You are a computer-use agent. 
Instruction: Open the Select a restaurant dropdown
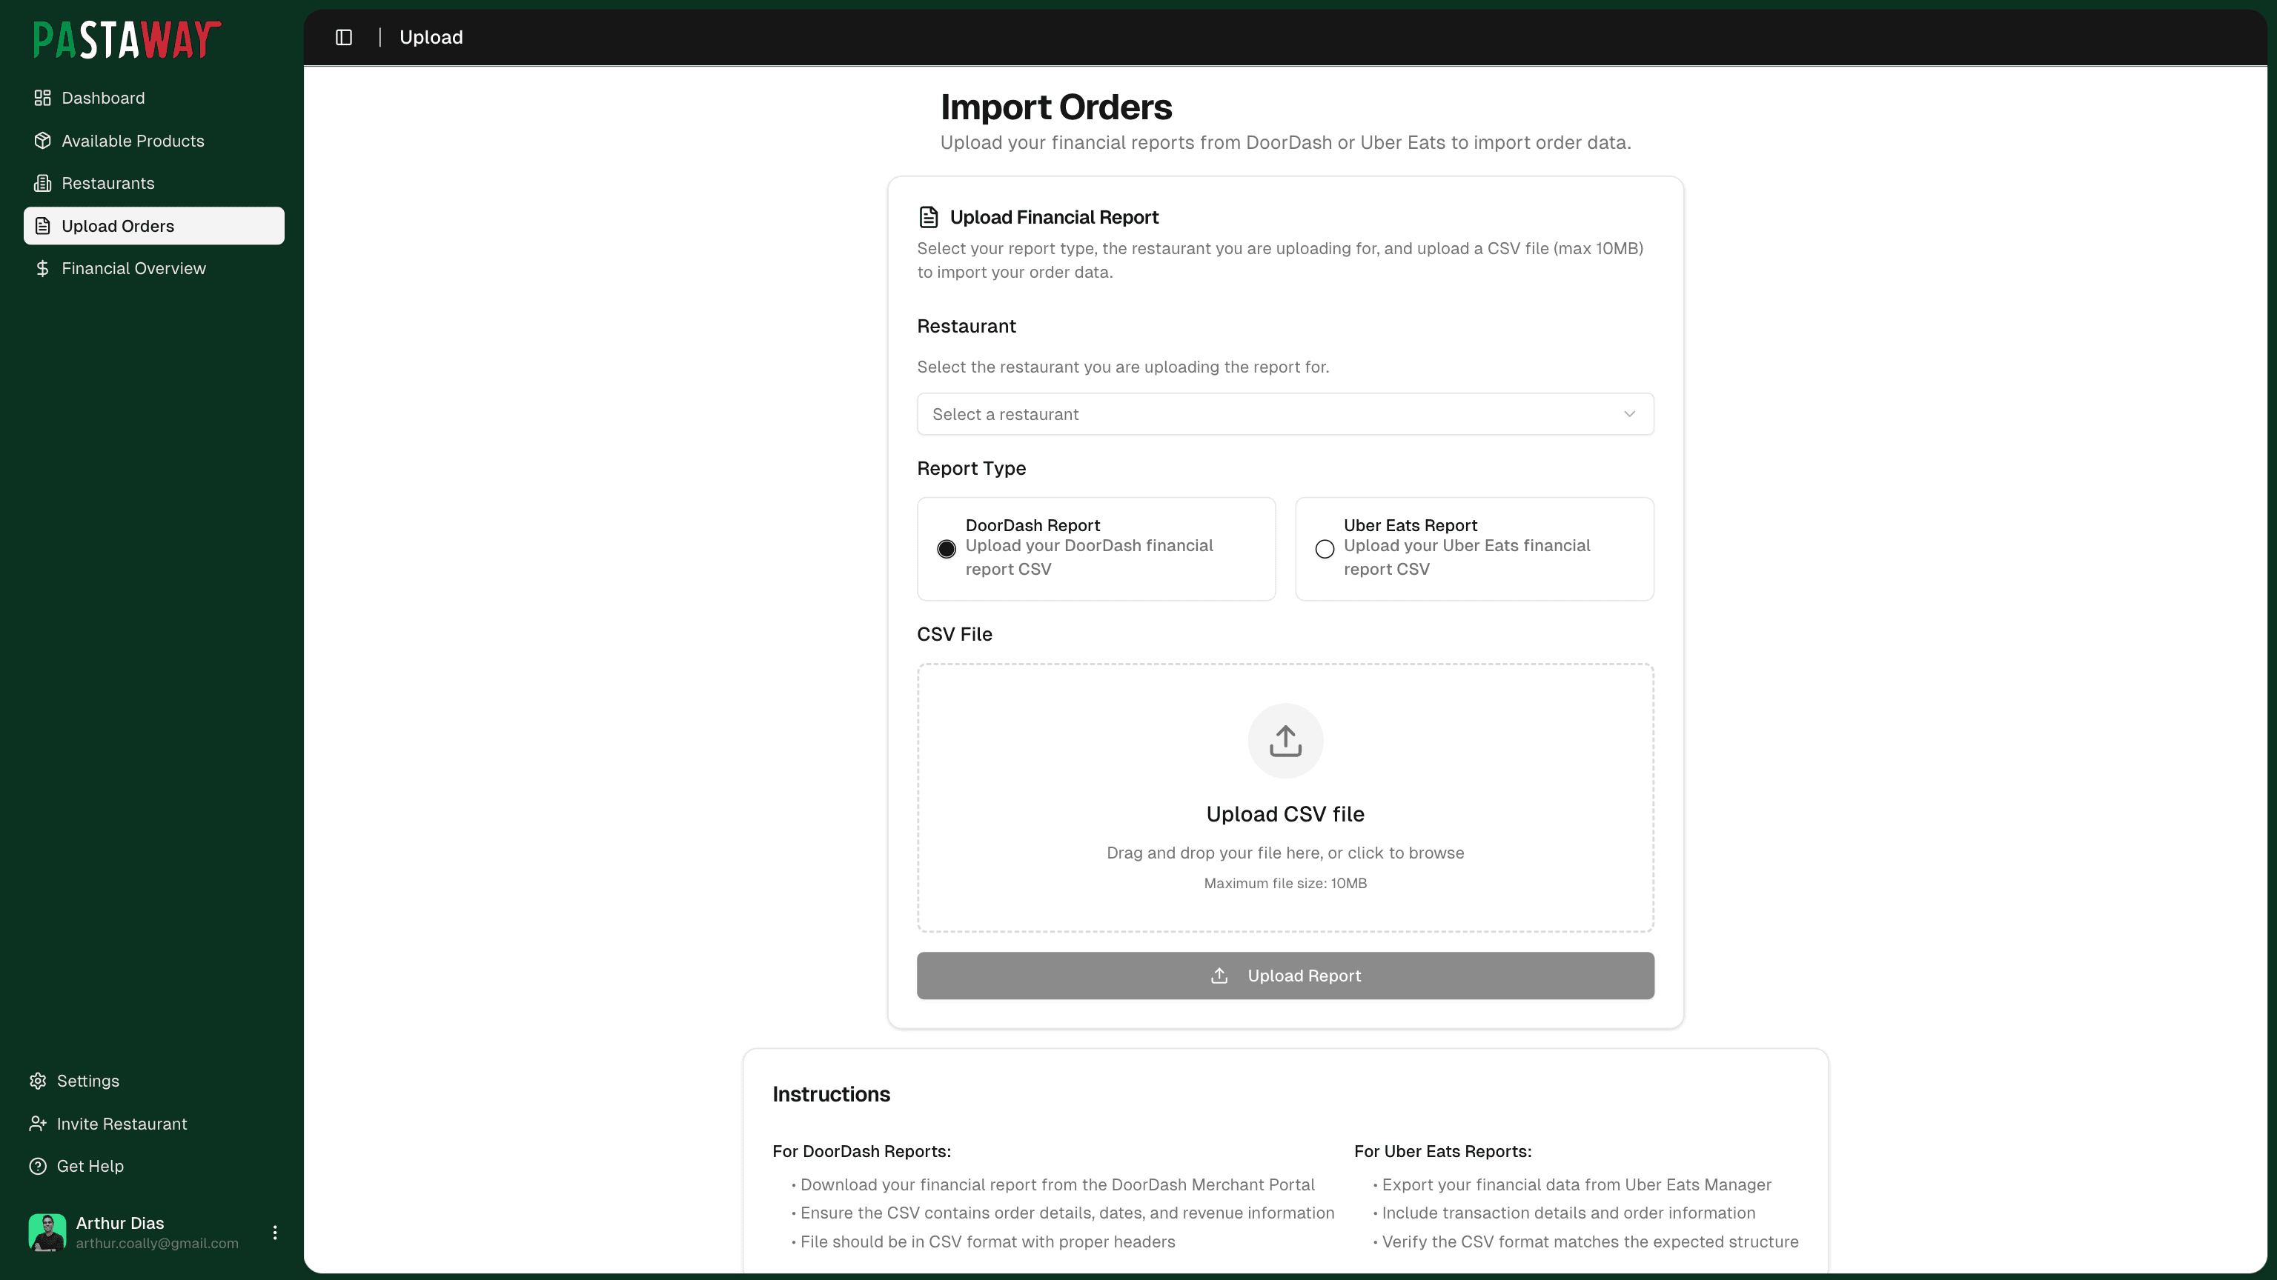1284,413
